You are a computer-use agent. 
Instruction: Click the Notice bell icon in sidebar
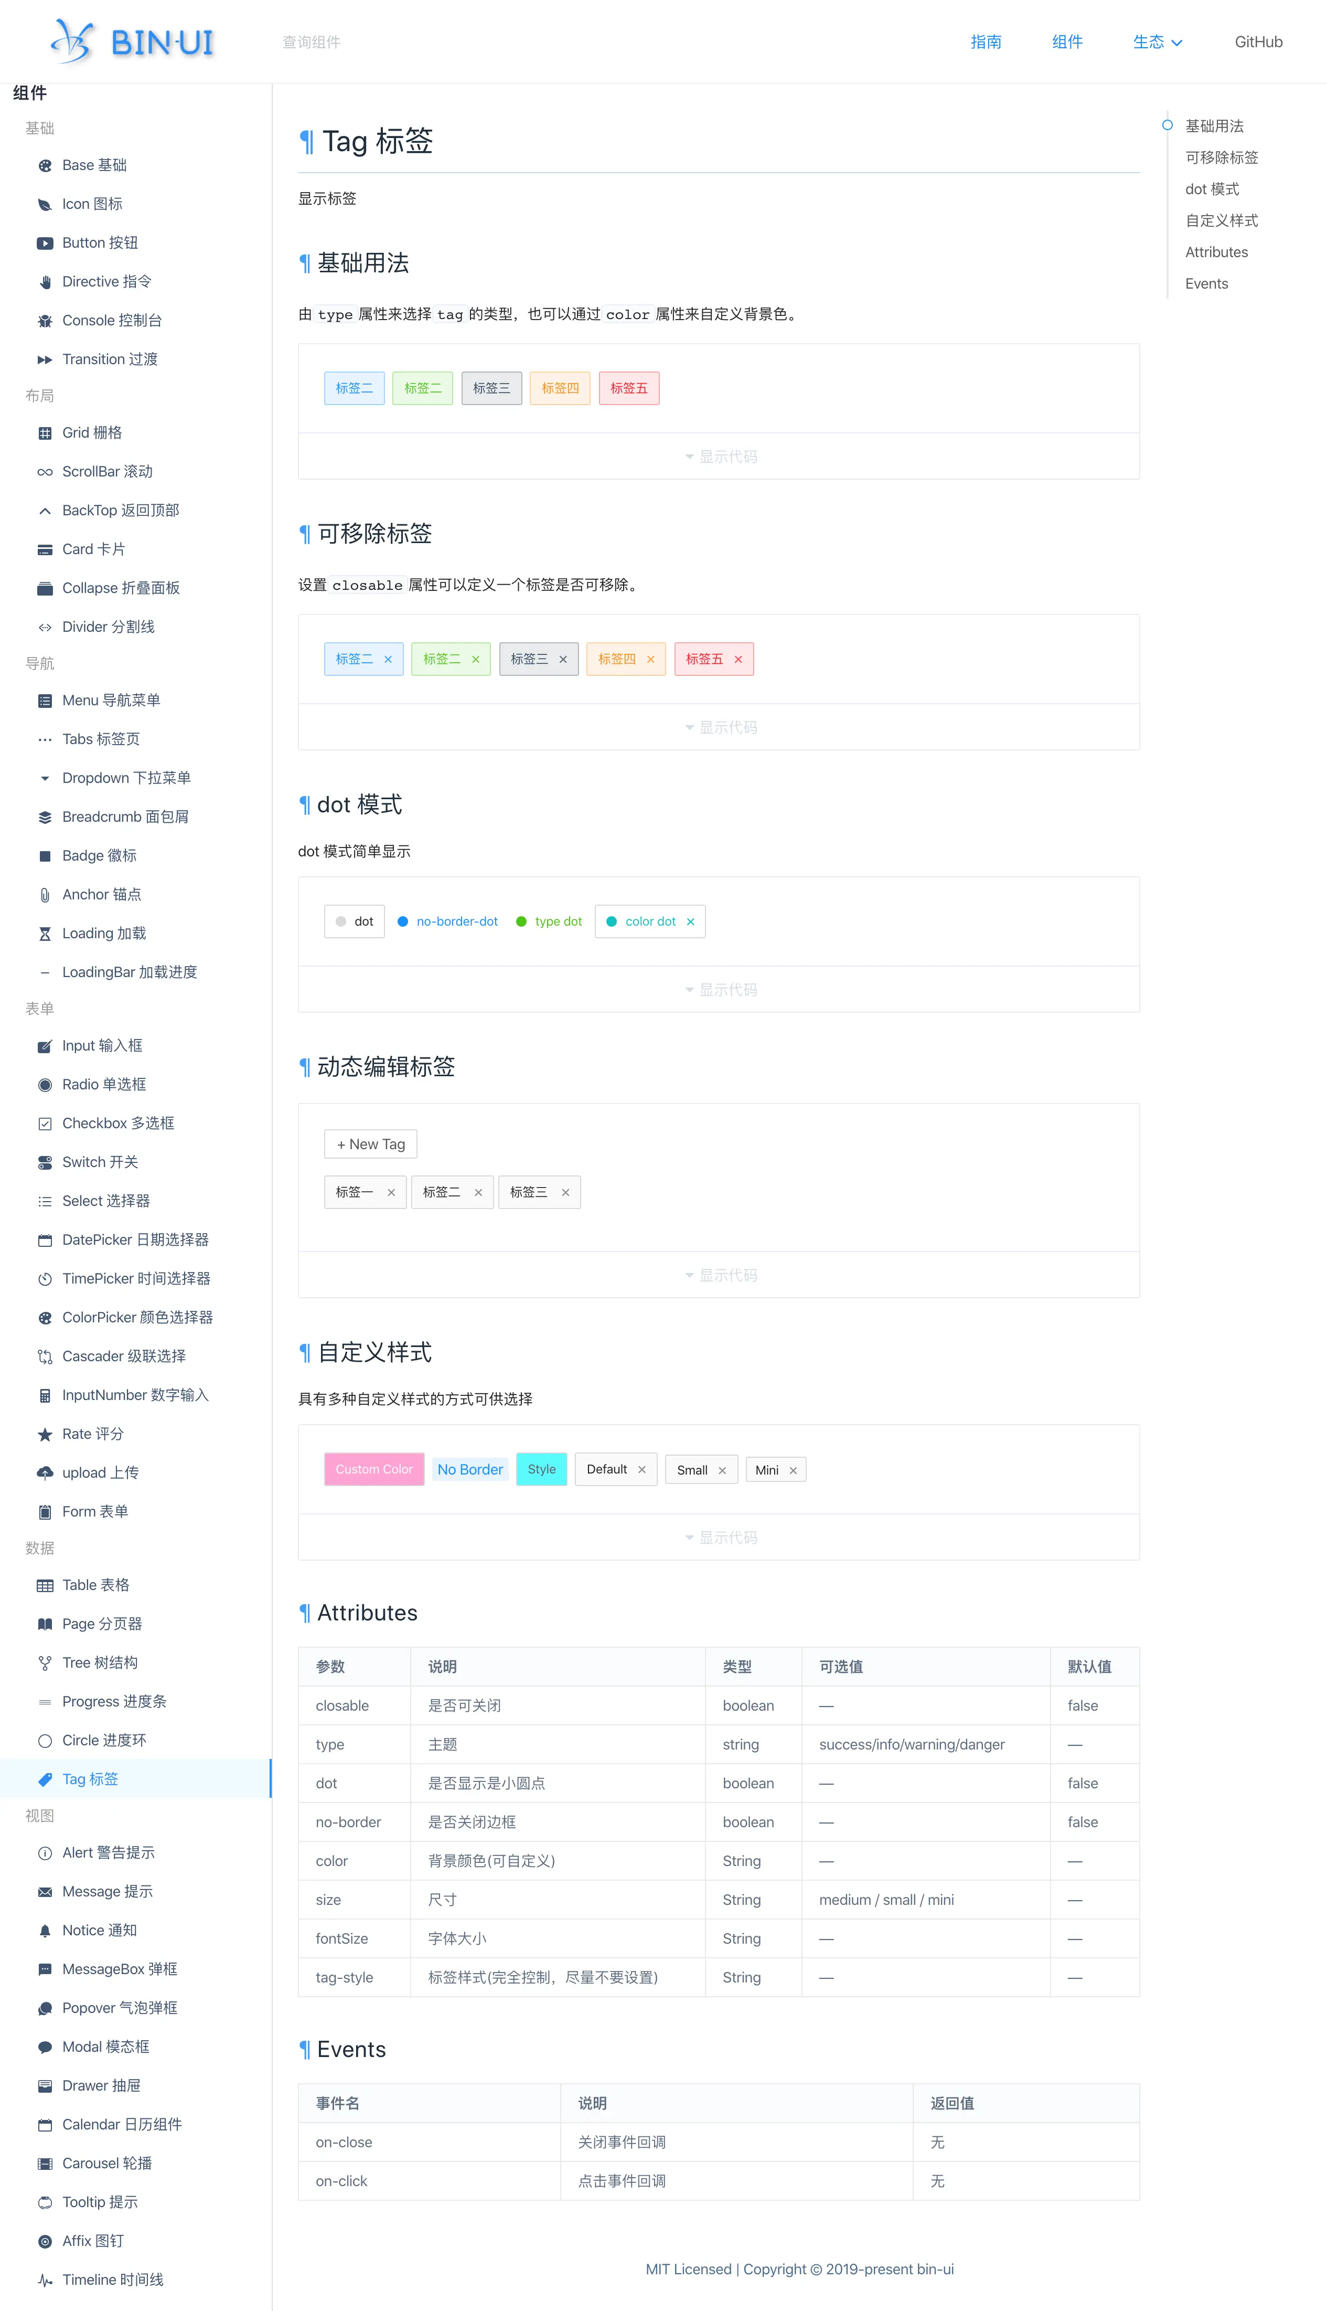(x=45, y=1931)
